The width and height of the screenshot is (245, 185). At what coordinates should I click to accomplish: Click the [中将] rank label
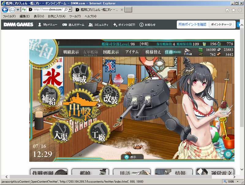144,44
